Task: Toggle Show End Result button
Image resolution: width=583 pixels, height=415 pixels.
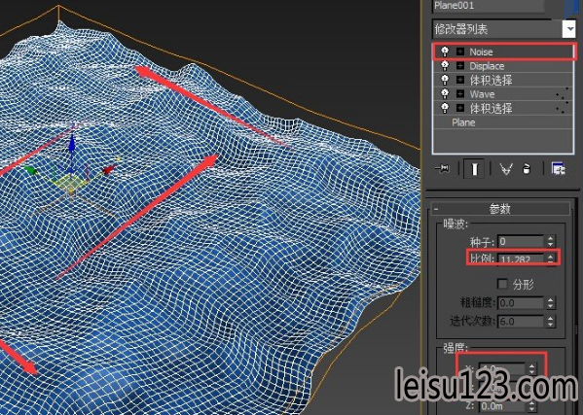Action: tap(474, 169)
